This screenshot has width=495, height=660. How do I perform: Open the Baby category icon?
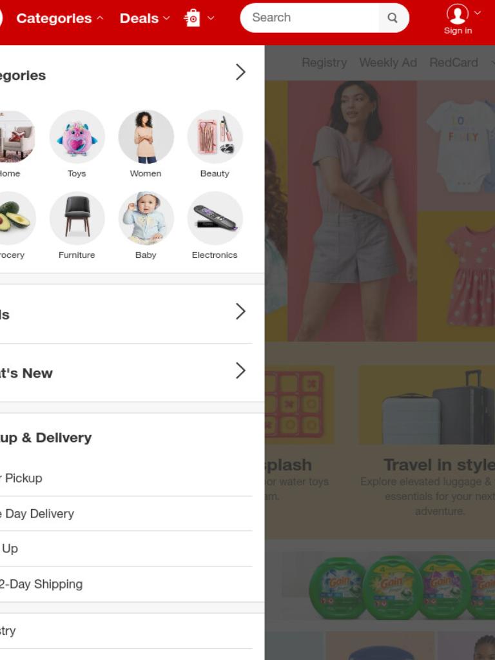click(x=146, y=218)
